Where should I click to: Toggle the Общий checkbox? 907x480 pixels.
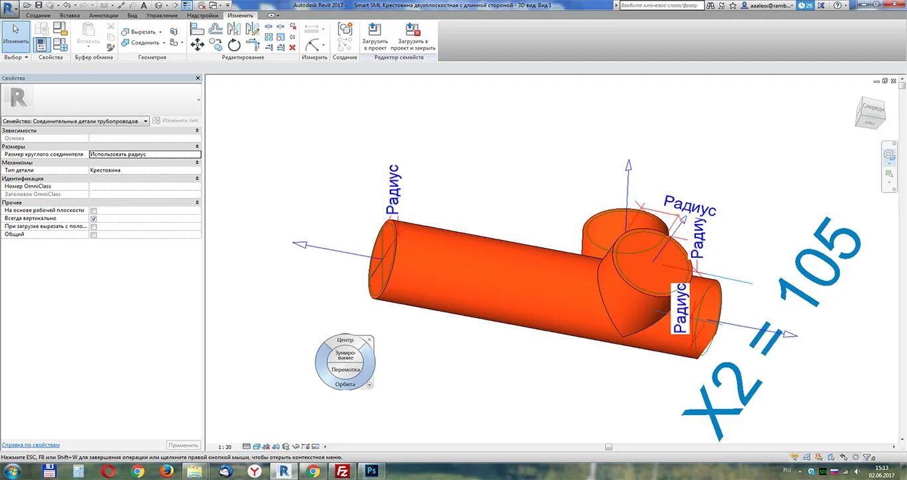pyautogui.click(x=94, y=235)
